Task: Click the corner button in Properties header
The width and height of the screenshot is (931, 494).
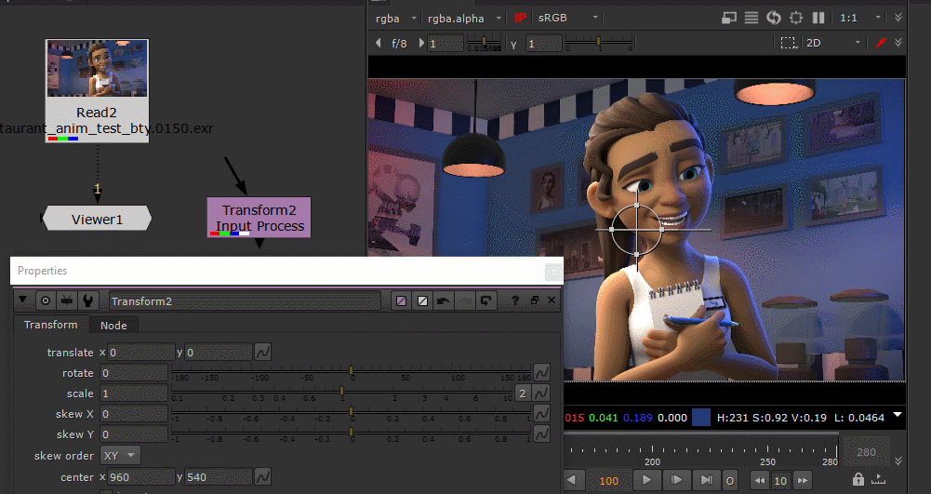Action: [553, 272]
